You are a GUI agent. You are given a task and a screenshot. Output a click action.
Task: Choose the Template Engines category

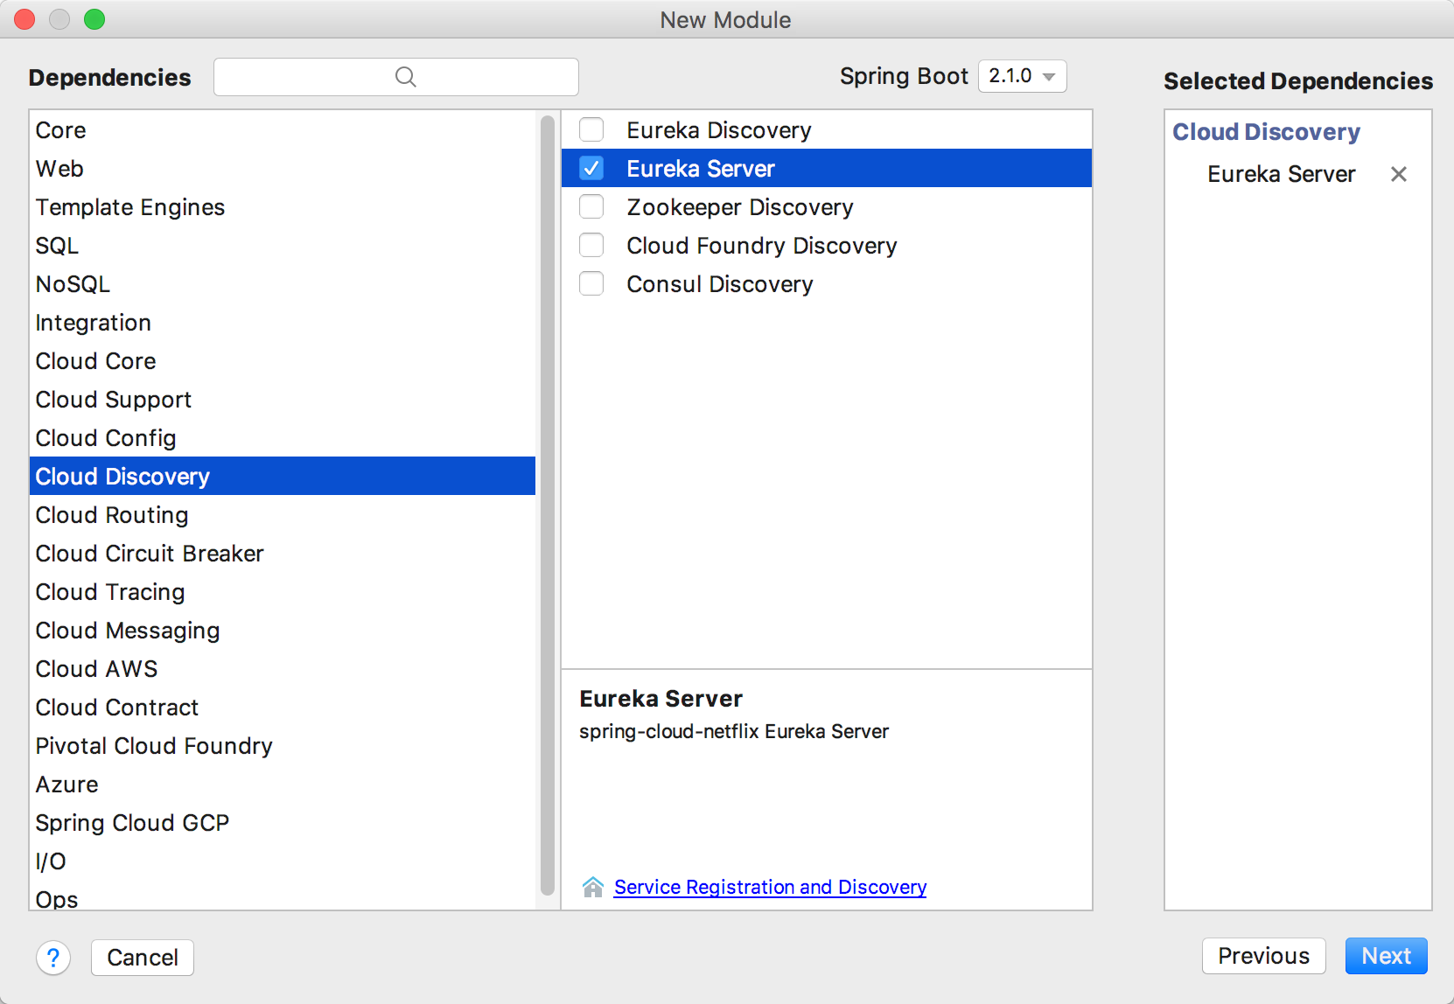pyautogui.click(x=283, y=207)
